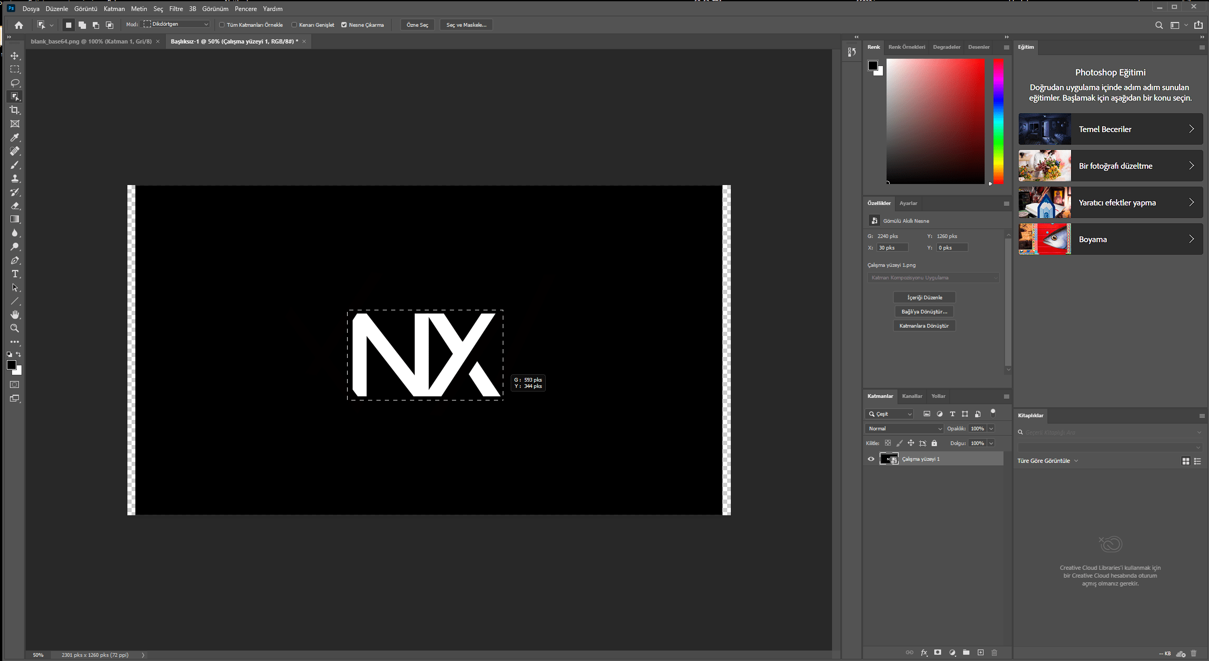Select the Move tool
Viewport: 1209px width, 661px height.
click(x=15, y=56)
